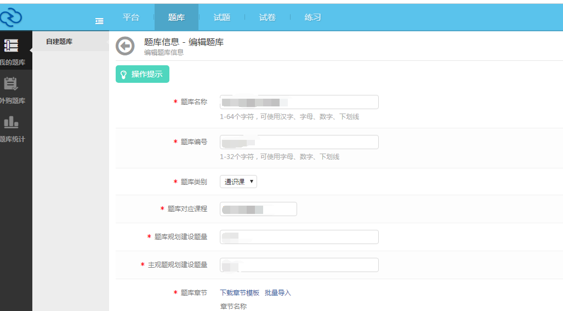Switch to the 题库 tab
This screenshot has height=311, width=563.
(177, 17)
